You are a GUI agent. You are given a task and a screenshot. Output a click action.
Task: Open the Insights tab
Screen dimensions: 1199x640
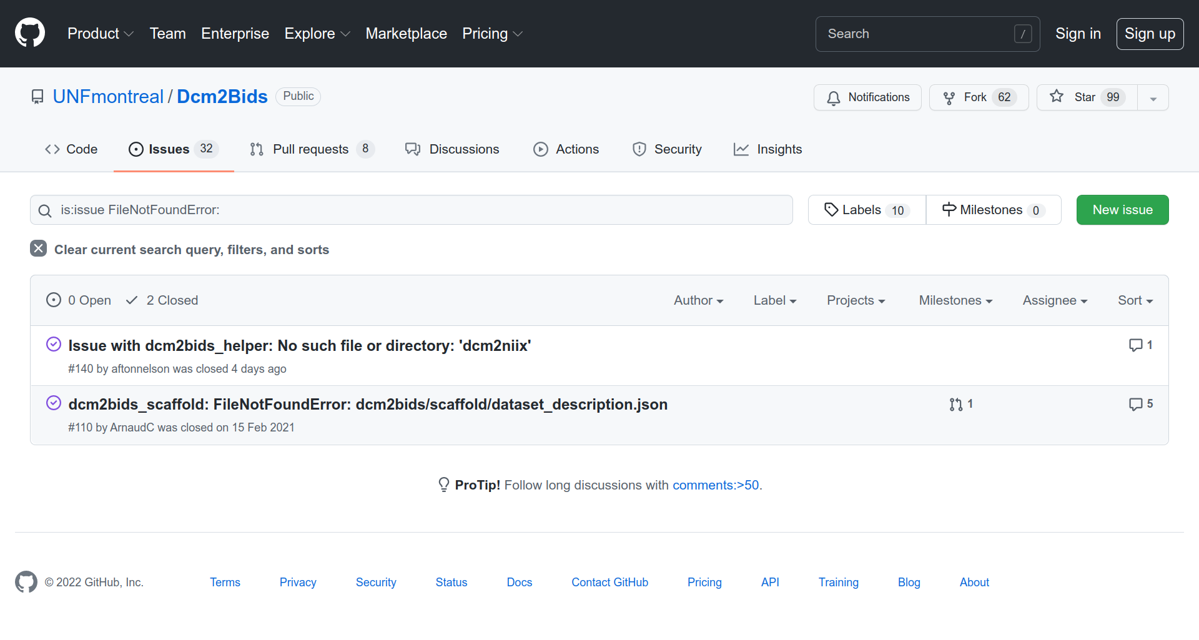[x=767, y=149]
